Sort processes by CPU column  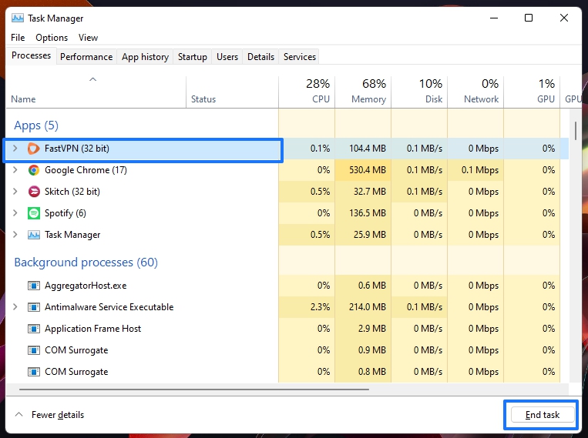pos(307,92)
